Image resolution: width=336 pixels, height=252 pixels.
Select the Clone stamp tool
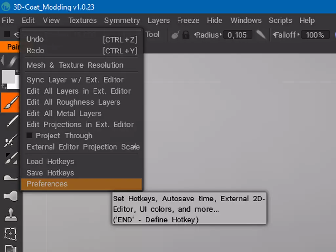(11, 215)
